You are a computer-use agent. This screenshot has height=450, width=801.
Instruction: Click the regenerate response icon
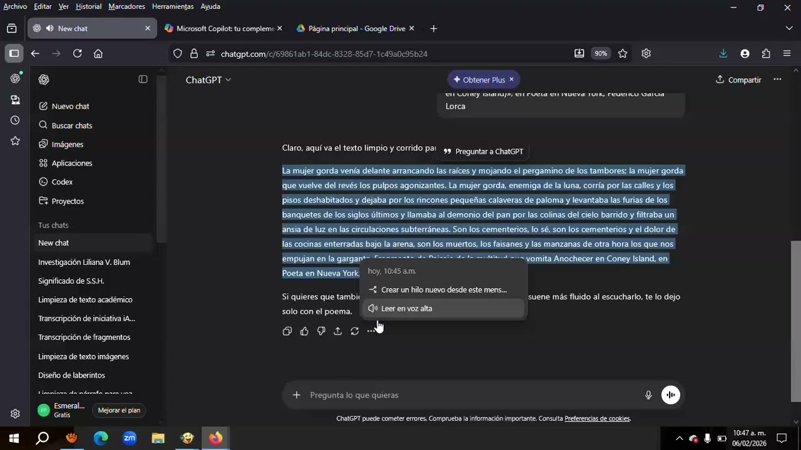[x=355, y=331]
